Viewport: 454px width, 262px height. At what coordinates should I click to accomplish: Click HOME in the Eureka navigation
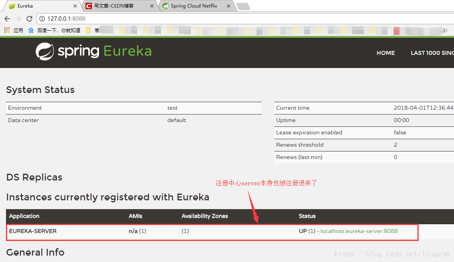pos(386,53)
